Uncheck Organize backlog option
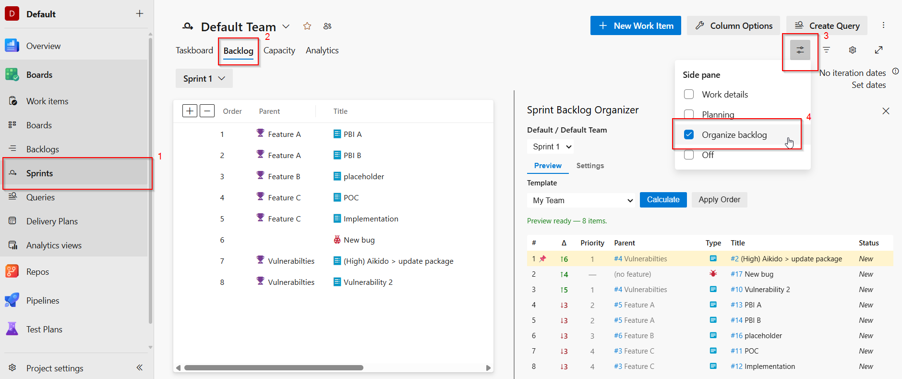 [689, 134]
